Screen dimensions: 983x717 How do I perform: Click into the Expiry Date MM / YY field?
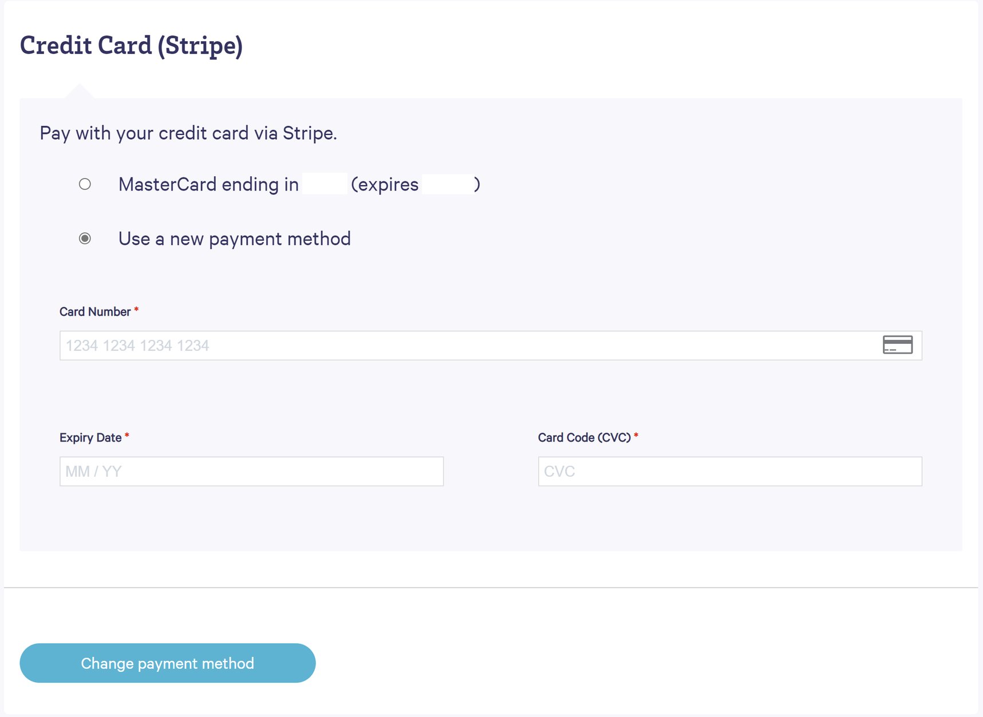(x=251, y=472)
